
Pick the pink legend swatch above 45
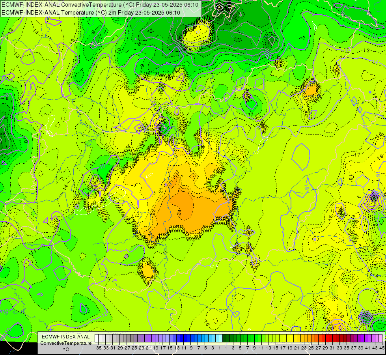pos(380,338)
